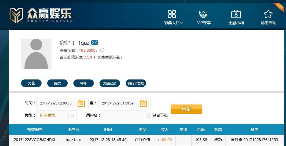Click the 提款 withdraw button

(x=57, y=83)
